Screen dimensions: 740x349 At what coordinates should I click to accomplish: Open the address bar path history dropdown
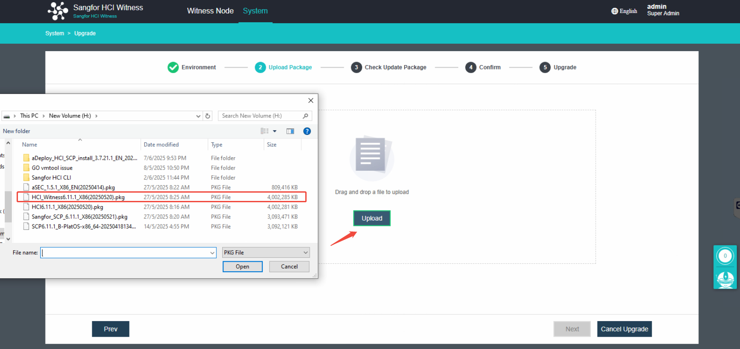[198, 116]
